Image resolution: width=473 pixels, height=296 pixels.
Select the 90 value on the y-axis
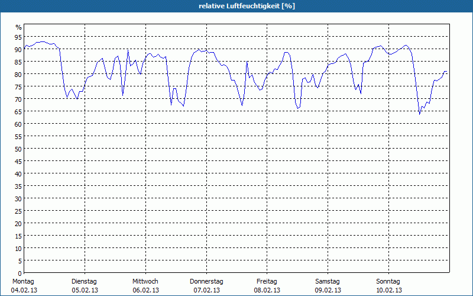click(18, 50)
